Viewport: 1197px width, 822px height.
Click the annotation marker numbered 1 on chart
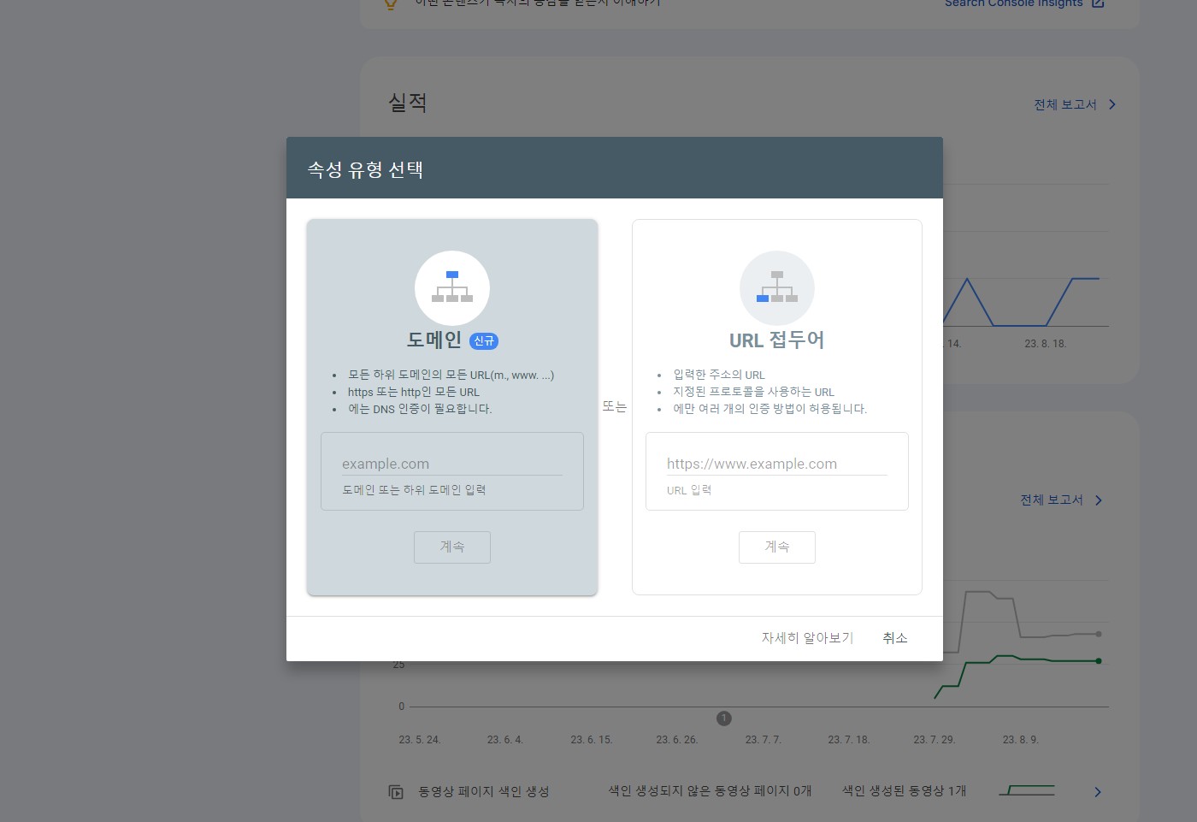[724, 719]
